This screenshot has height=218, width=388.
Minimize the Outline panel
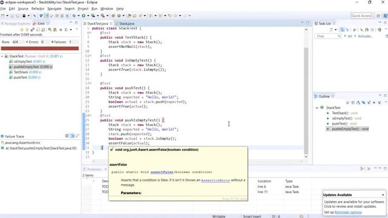click(380, 96)
